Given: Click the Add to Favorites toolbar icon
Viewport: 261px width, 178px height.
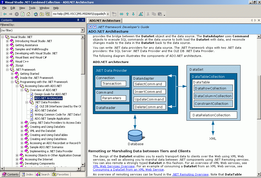Looking at the screenshot, I should click(x=42, y=14).
